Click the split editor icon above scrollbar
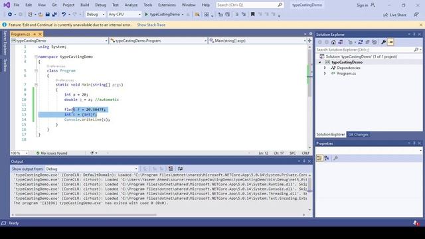The width and height of the screenshot is (425, 239). click(x=310, y=40)
